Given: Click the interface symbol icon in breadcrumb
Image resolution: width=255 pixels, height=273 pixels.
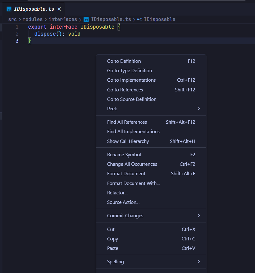Looking at the screenshot, I should [x=140, y=19].
